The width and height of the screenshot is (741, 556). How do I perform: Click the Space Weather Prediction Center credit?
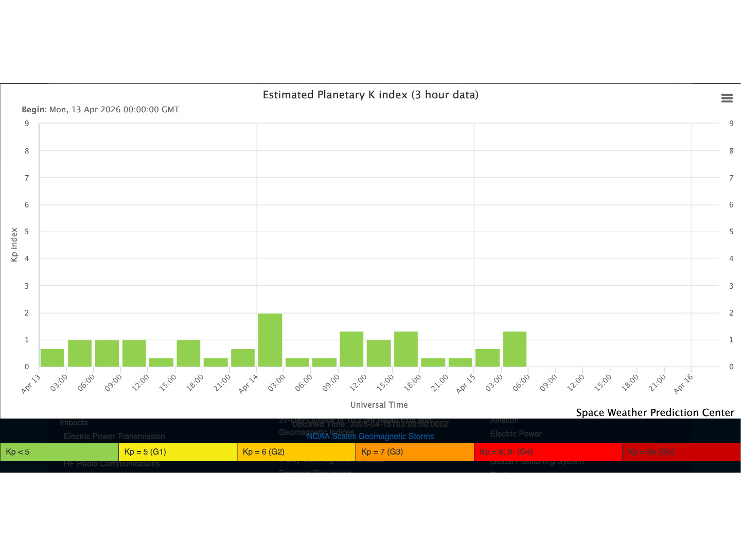(655, 412)
